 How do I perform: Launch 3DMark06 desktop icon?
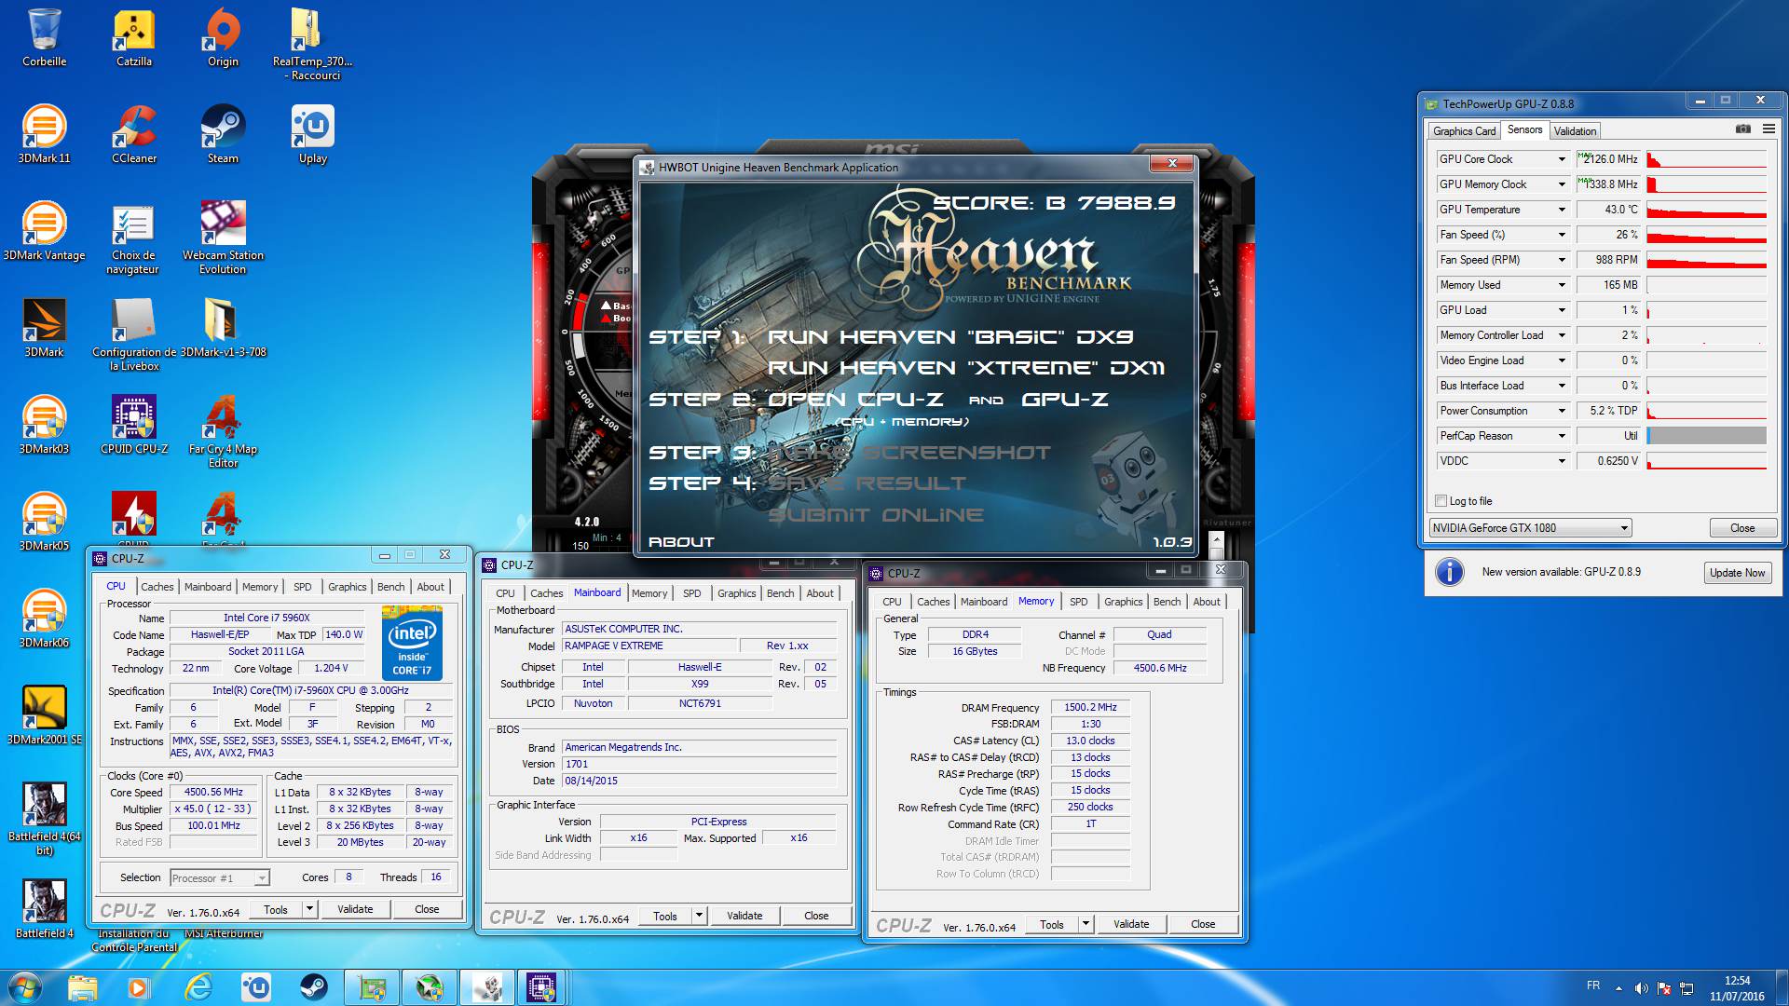44,619
